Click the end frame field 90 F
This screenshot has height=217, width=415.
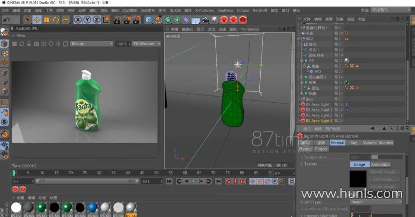(x=152, y=181)
